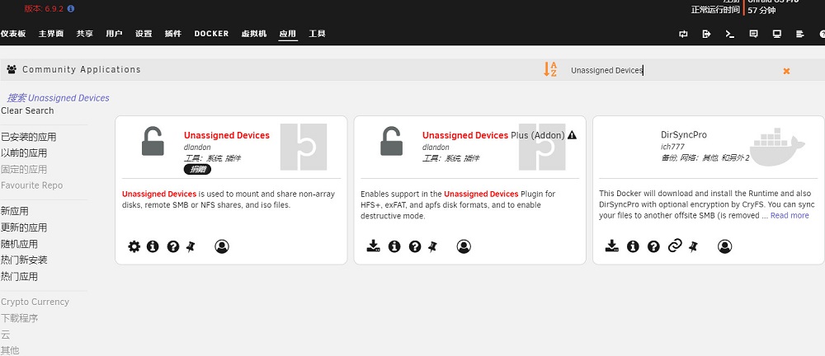Select the Crypto Currency category
The height and width of the screenshot is (356, 825).
pyautogui.click(x=35, y=302)
